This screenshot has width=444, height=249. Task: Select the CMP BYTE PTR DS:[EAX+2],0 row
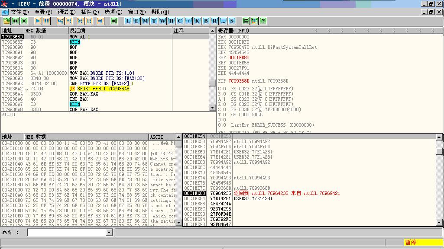(x=105, y=83)
